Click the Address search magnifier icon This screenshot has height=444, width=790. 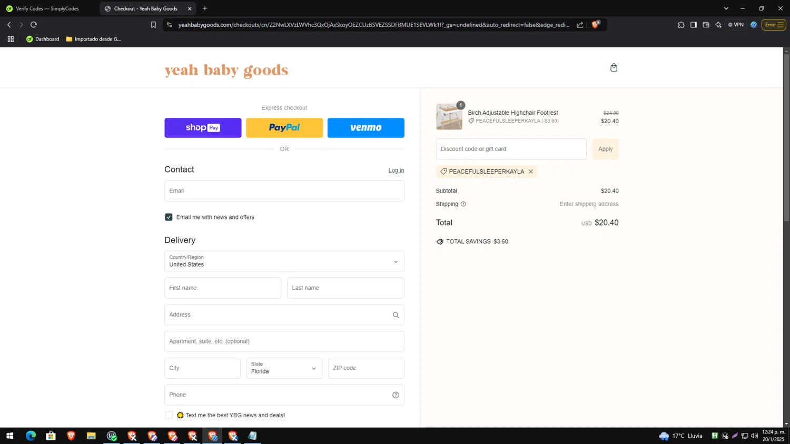click(x=396, y=315)
